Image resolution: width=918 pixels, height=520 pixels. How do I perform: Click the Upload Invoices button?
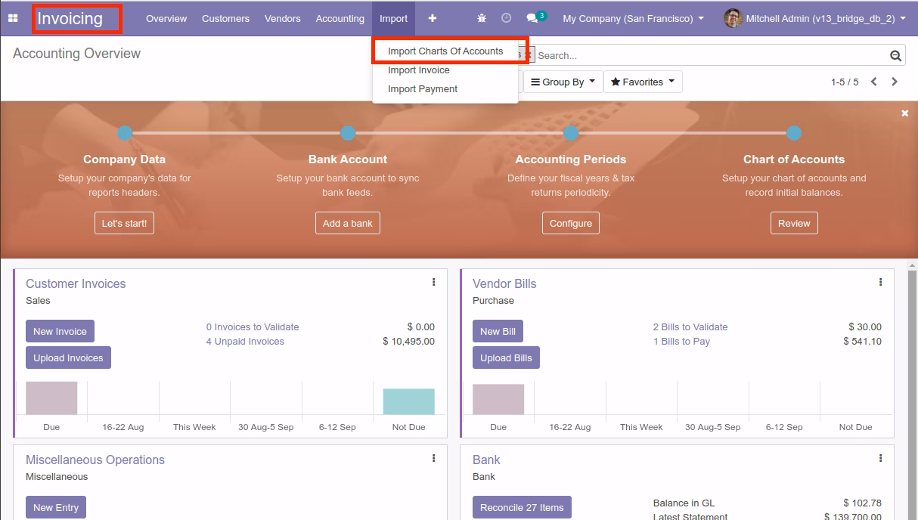click(68, 357)
